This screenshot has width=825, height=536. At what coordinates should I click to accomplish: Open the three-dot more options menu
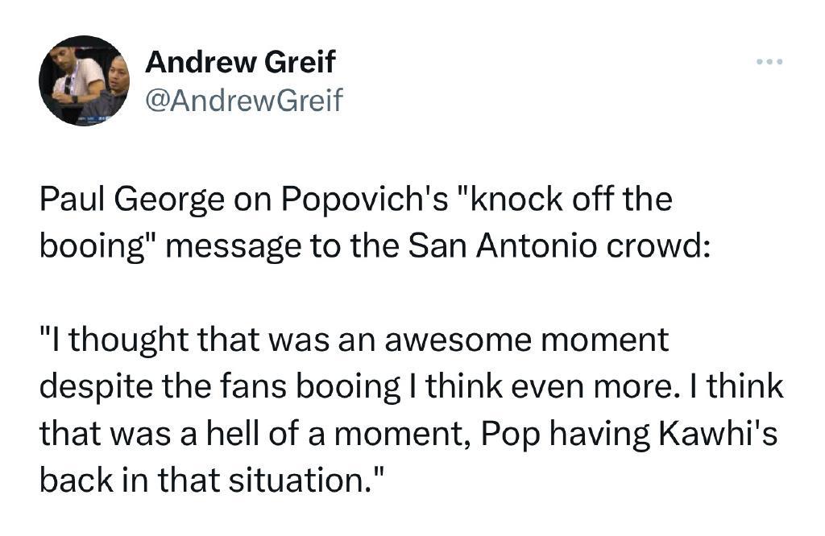pyautogui.click(x=769, y=62)
